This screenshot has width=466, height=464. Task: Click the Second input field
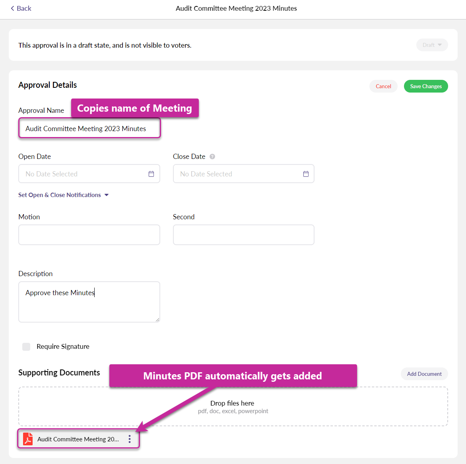[x=243, y=235]
